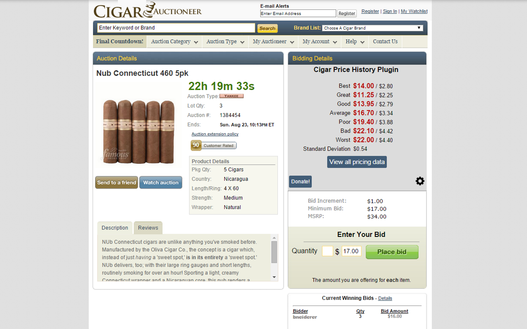Click the description scrollbar up arrow
Viewport: 527px width, 329px height.
274,238
